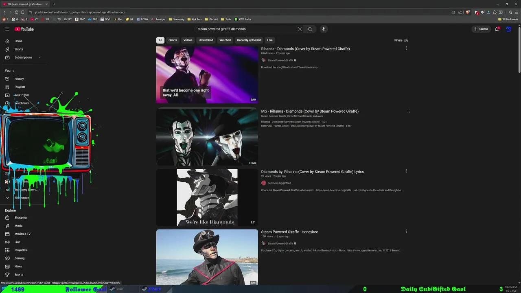Image resolution: width=521 pixels, height=293 pixels.
Task: Expand the You section chevron
Action: point(13,71)
